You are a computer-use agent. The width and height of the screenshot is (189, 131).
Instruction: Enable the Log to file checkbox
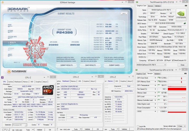point(138,127)
